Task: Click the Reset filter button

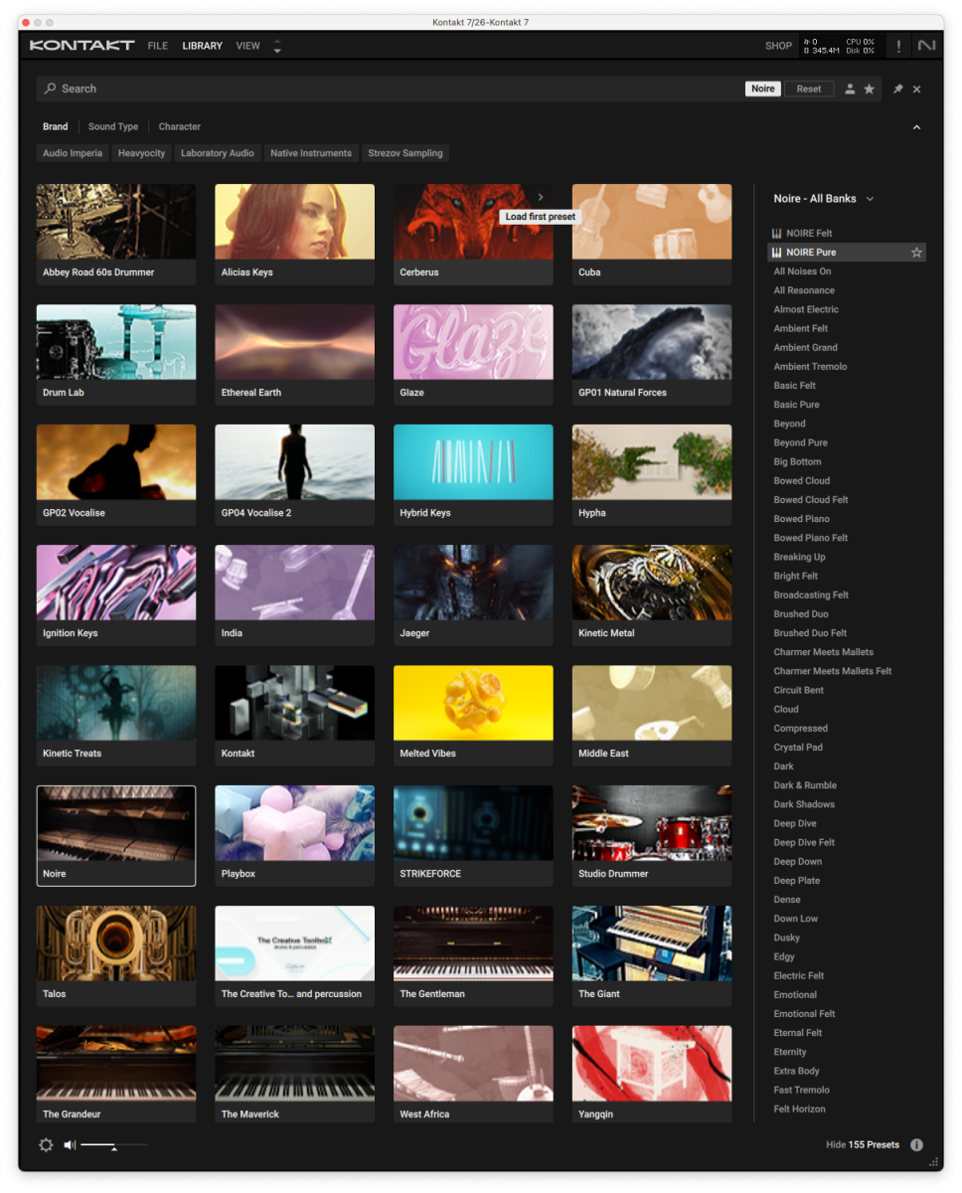Action: coord(809,88)
